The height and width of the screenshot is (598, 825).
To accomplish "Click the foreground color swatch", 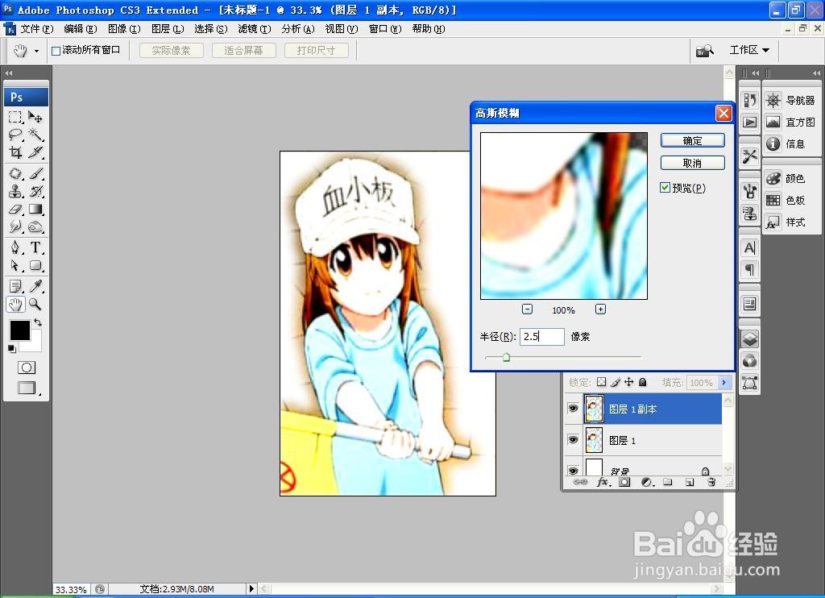I will point(20,330).
